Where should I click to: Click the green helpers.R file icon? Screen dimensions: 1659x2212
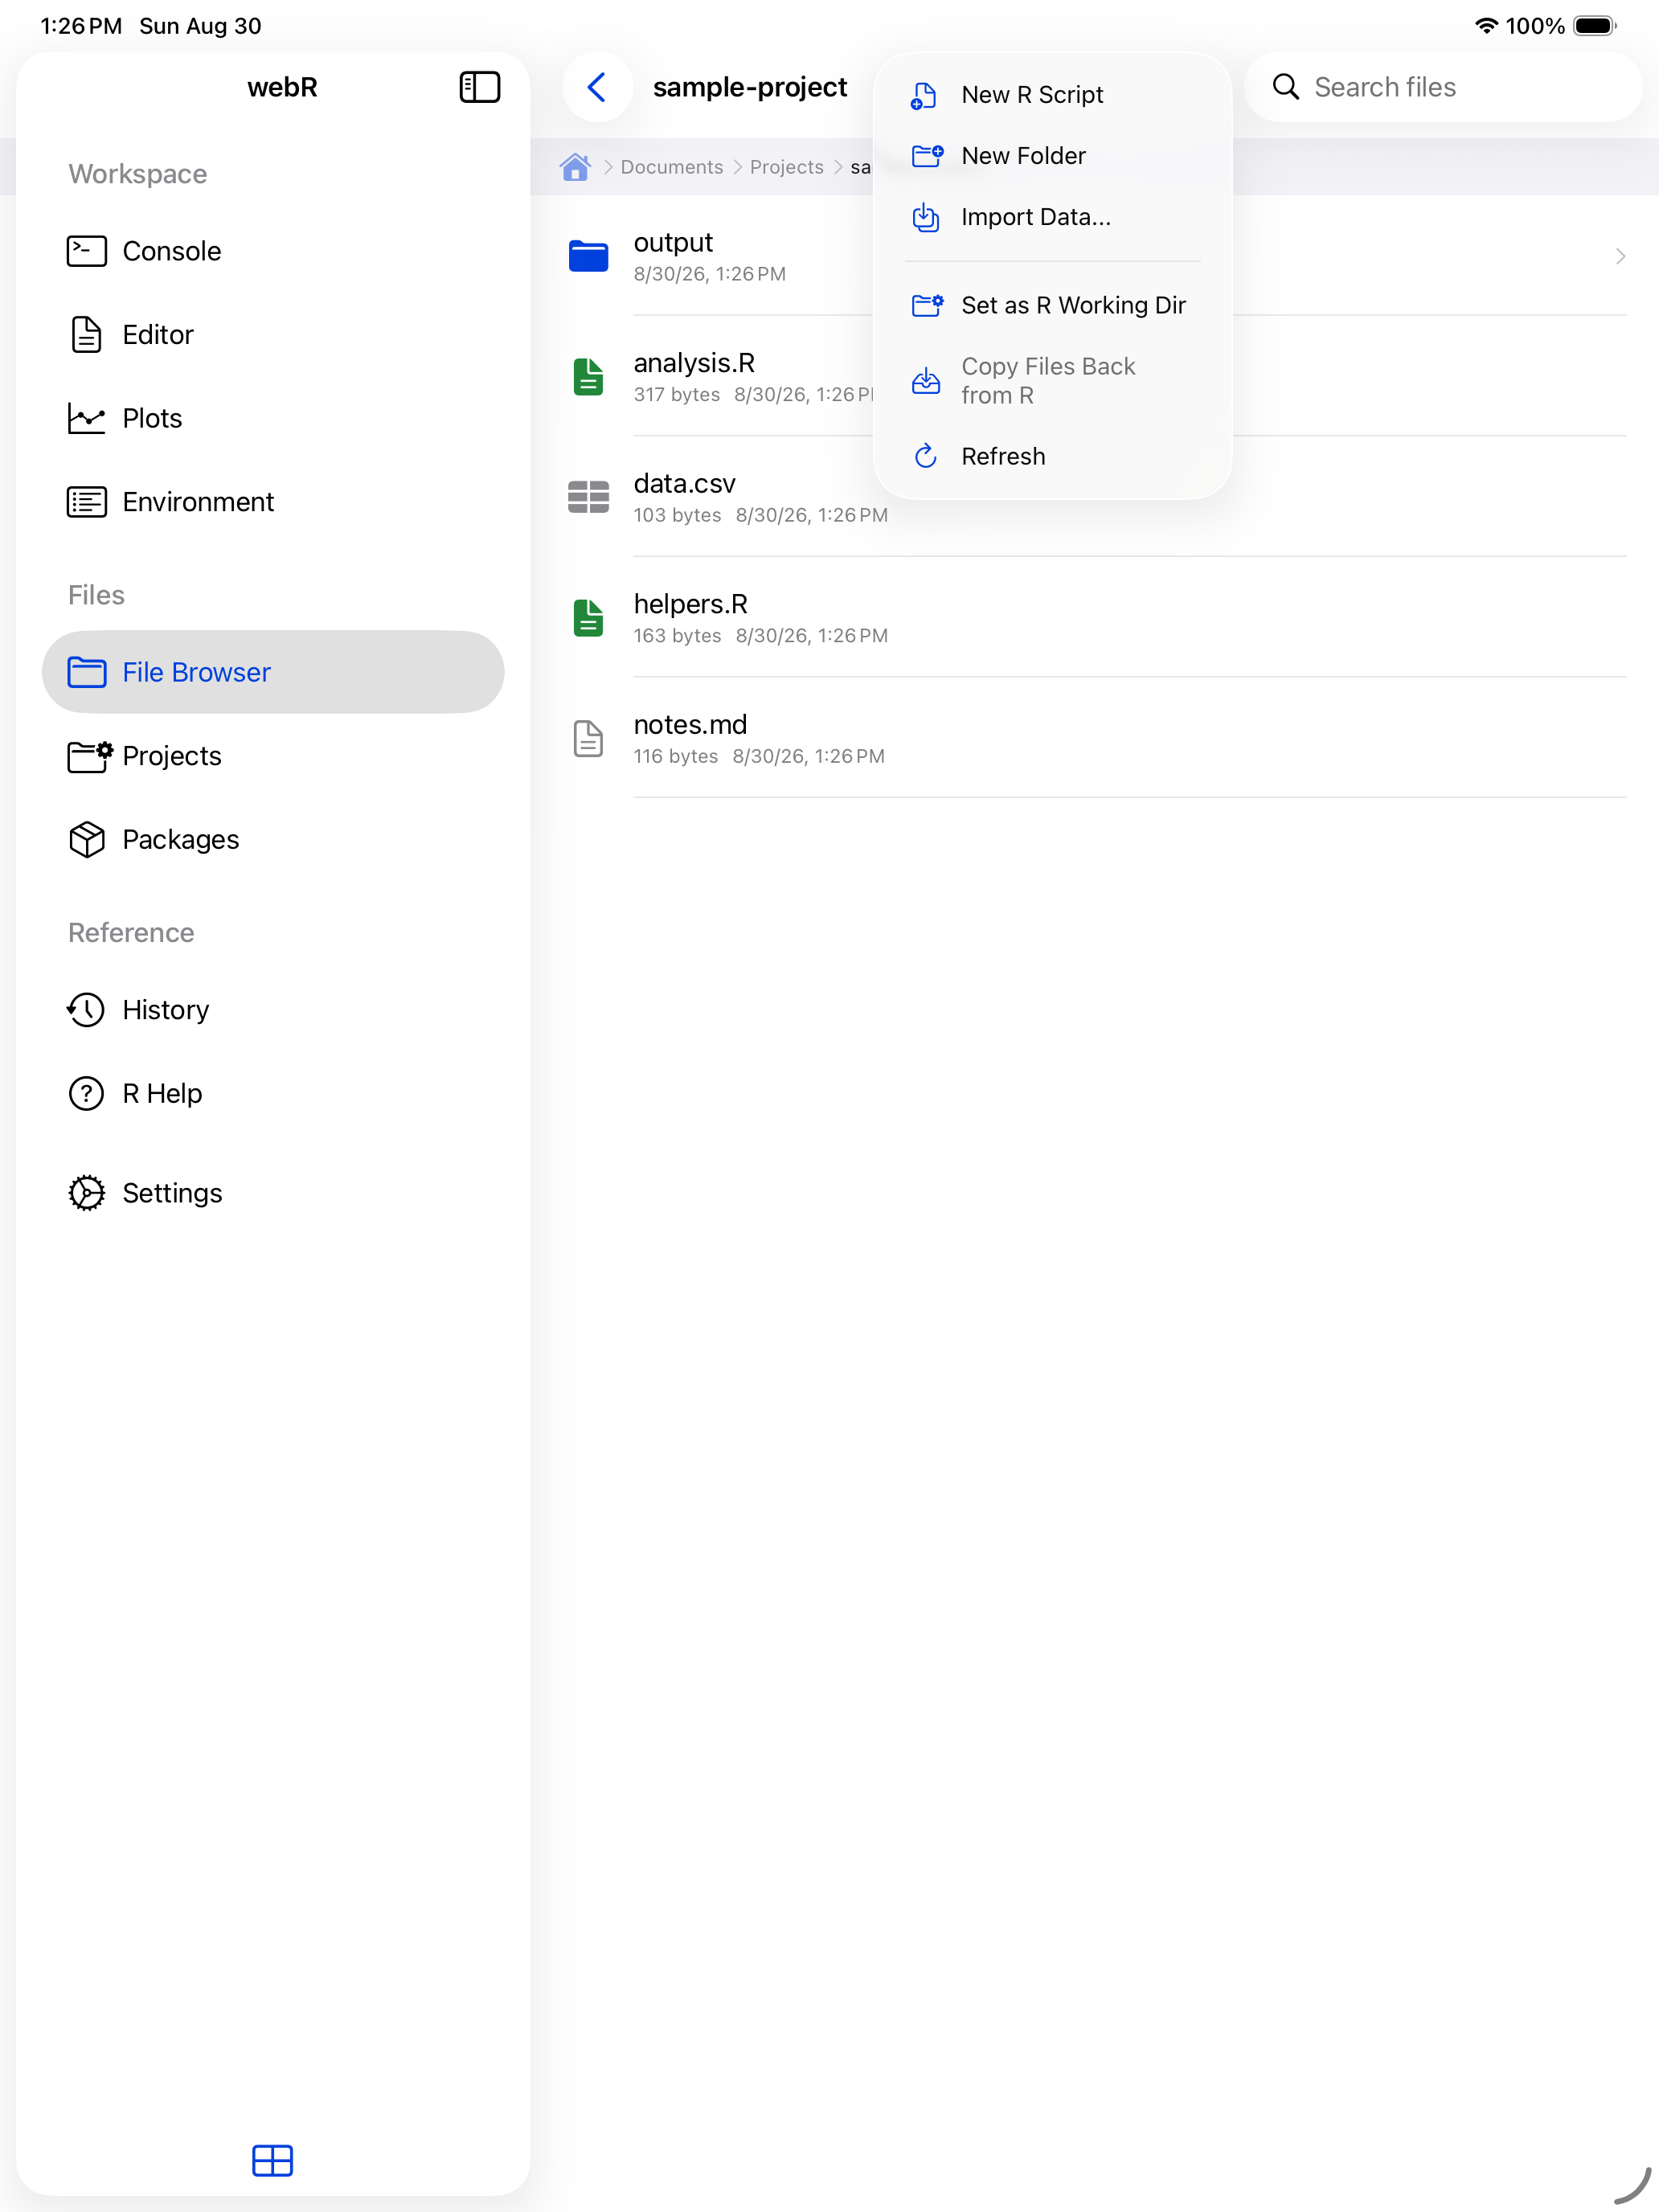(588, 618)
